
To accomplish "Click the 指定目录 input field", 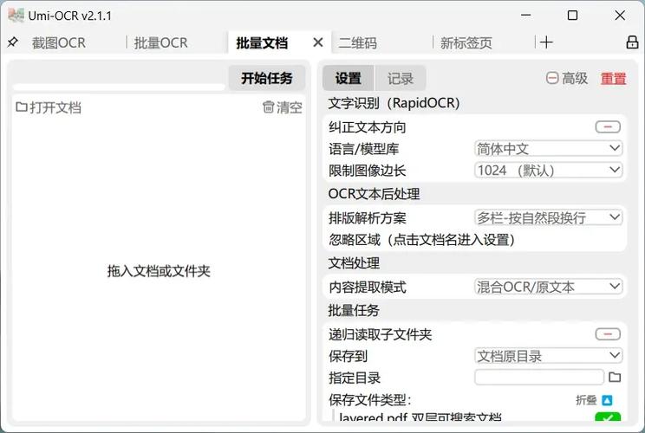I will pos(539,377).
